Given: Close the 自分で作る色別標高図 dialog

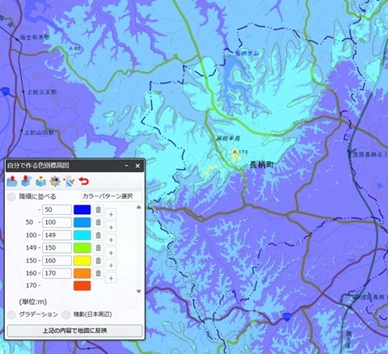Looking at the screenshot, I should point(137,166).
